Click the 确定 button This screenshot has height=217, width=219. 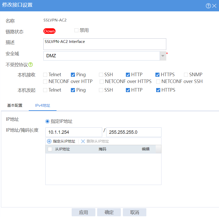point(109,212)
